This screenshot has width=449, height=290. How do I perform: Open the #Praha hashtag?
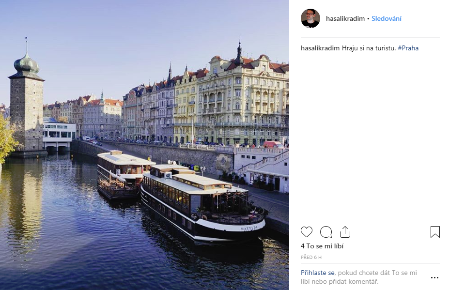pos(408,48)
